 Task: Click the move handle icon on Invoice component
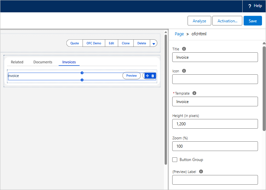coord(147,76)
